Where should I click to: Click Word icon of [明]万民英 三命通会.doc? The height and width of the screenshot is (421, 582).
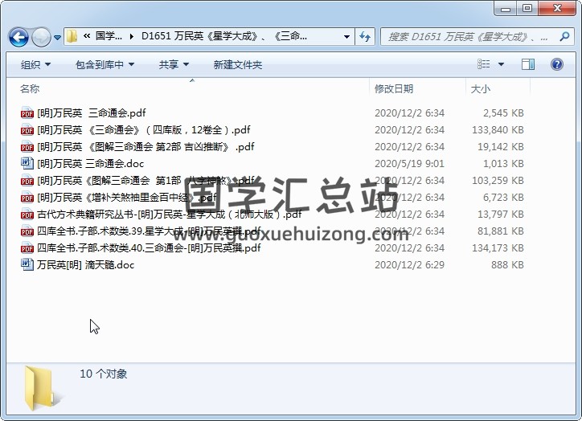(x=27, y=164)
